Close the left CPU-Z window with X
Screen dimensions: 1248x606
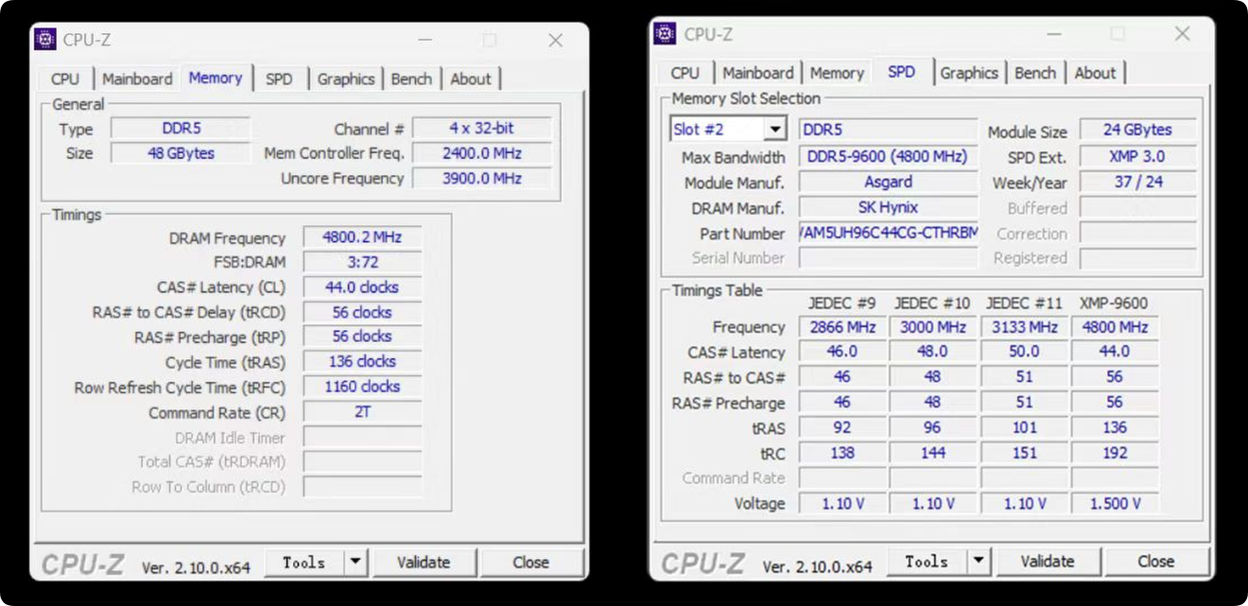pyautogui.click(x=556, y=40)
